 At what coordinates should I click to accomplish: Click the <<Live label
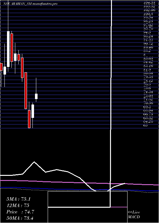(x=134, y=212)
